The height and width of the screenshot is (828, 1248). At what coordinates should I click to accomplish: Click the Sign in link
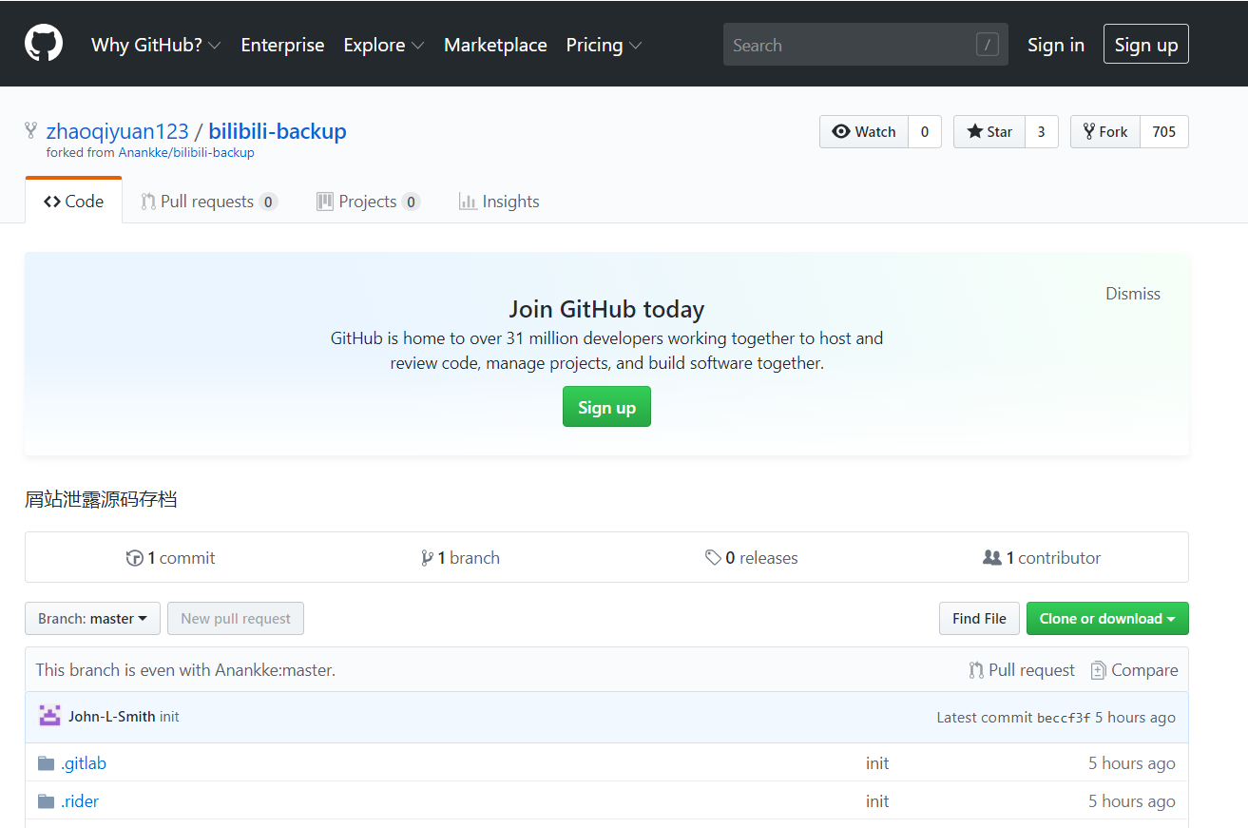tap(1056, 45)
